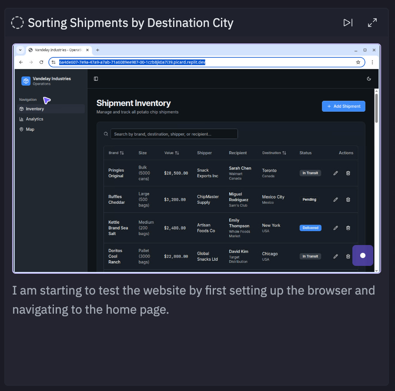Reload the browser page
This screenshot has height=391, width=395.
pyautogui.click(x=41, y=62)
